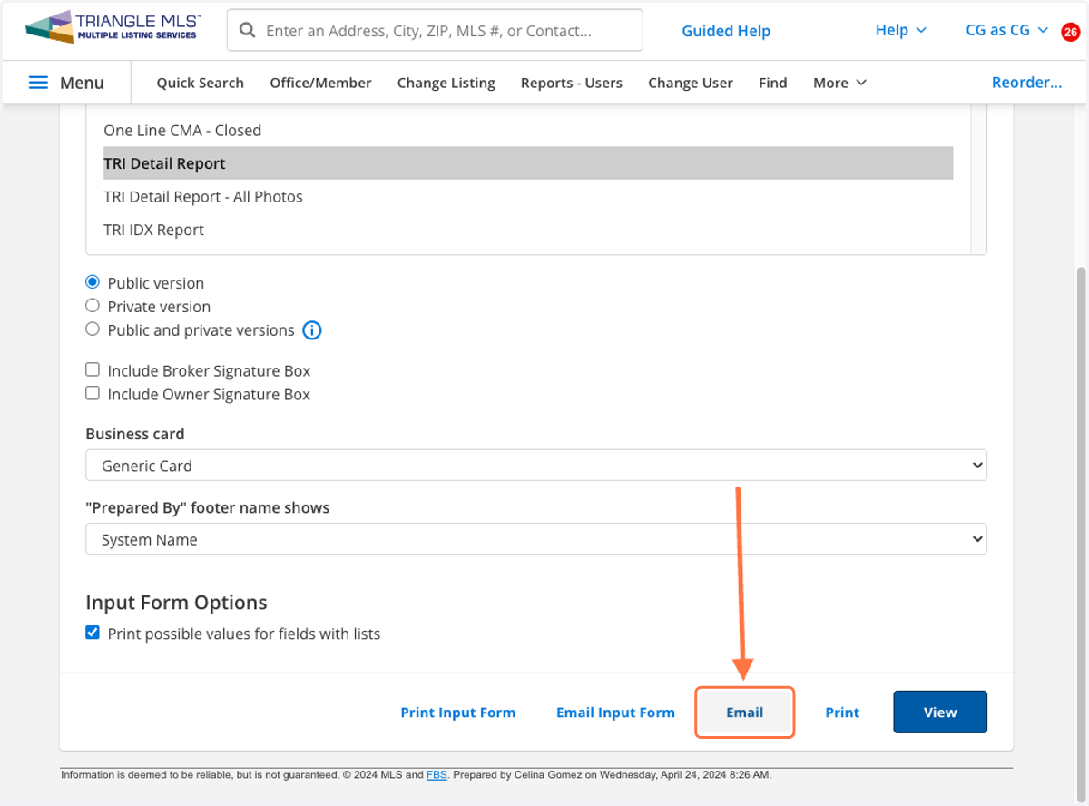Click the Triangle MLS logo
Viewport: 1089px width, 806px height.
coord(113,29)
